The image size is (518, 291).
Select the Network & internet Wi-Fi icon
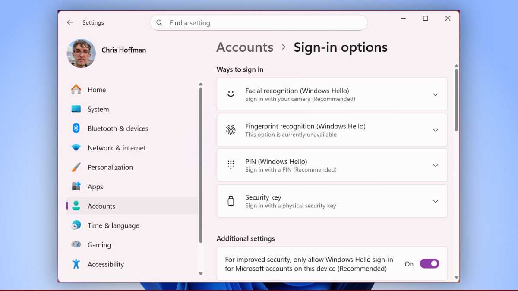[x=76, y=148]
